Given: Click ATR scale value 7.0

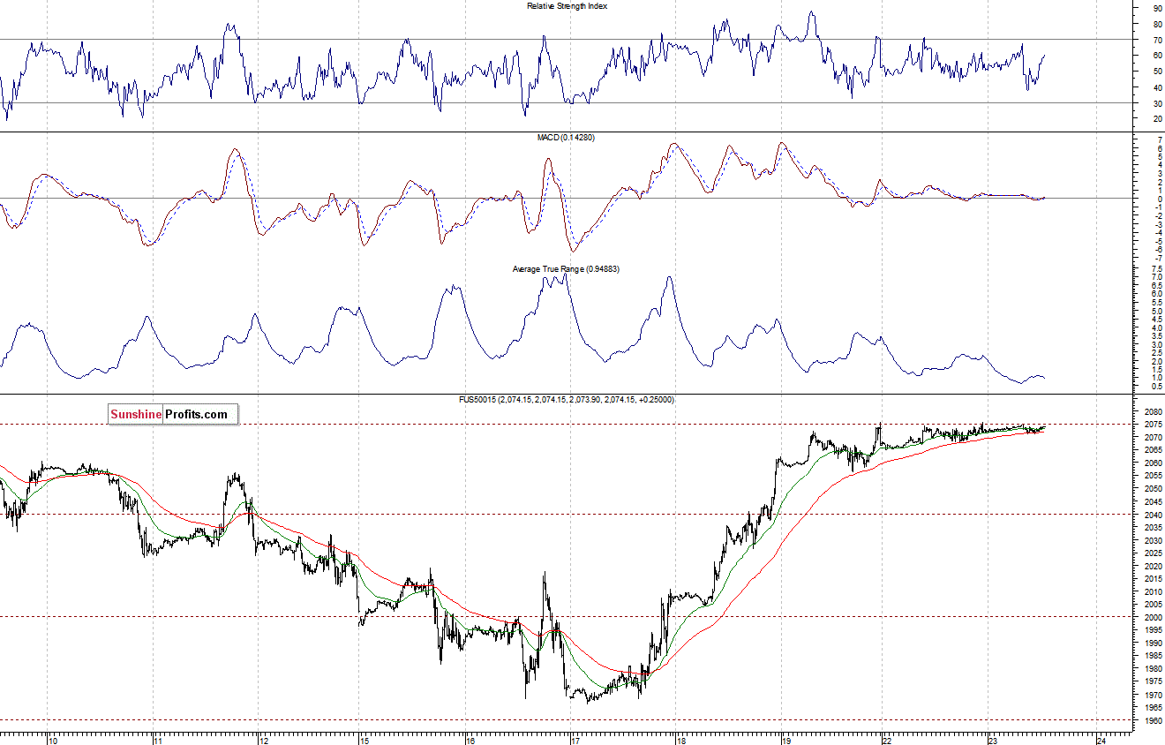Looking at the screenshot, I should [1155, 277].
